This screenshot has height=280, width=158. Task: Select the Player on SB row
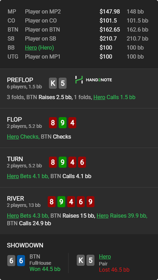coord(79,38)
